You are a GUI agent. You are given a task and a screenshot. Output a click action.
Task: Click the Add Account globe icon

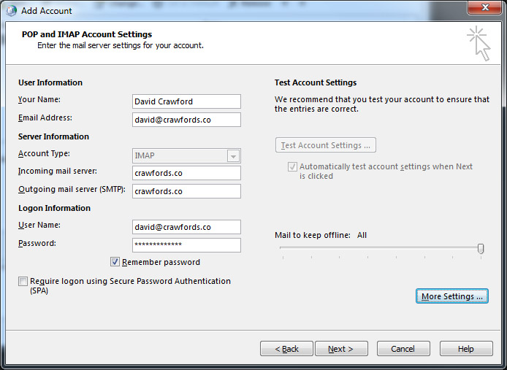[x=11, y=11]
